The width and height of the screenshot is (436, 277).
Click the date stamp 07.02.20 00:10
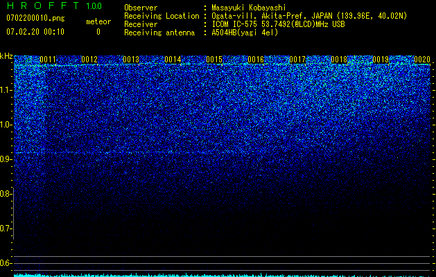[x=35, y=32]
